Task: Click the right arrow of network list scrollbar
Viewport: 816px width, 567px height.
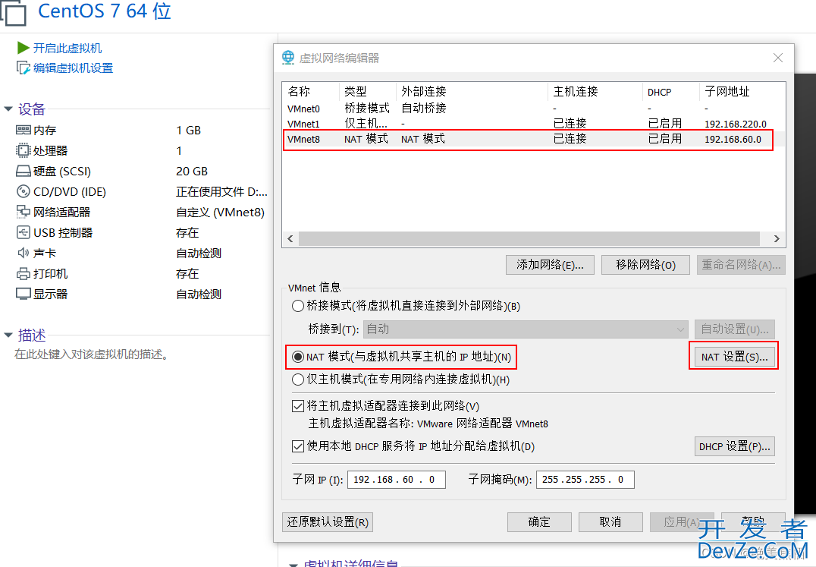Action: point(777,238)
